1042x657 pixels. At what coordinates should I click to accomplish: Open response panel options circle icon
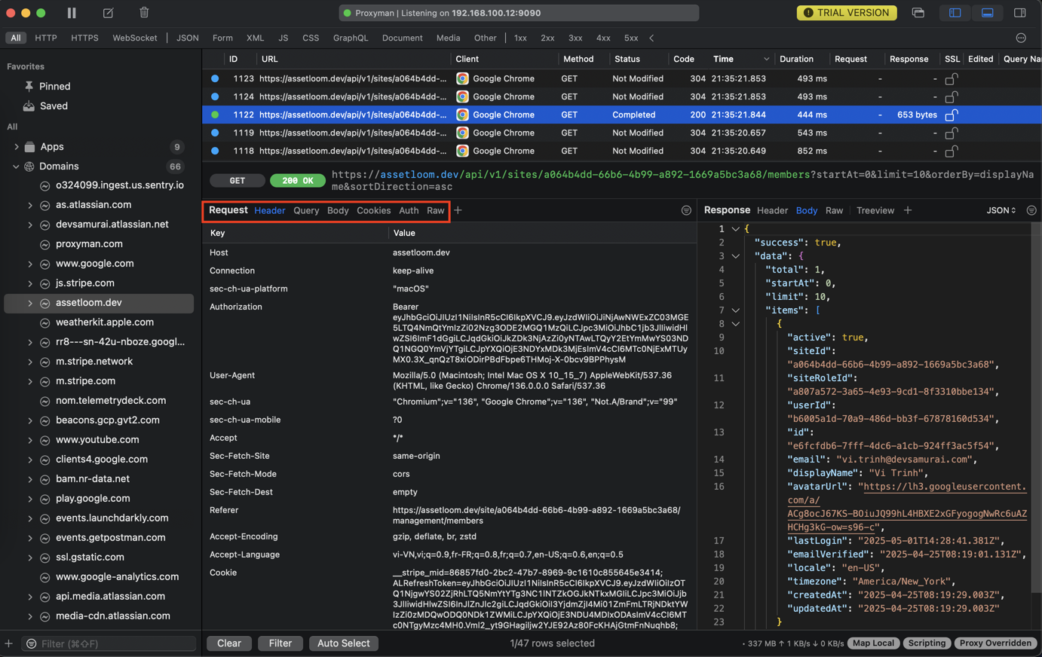click(x=1031, y=211)
